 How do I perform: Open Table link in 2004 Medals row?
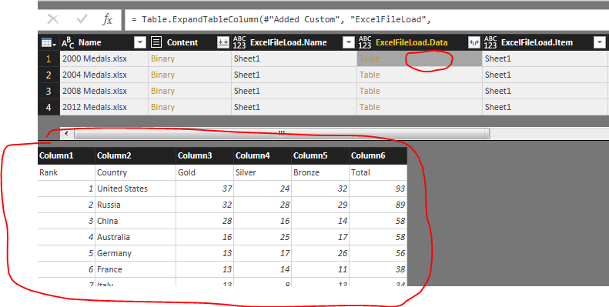370,75
